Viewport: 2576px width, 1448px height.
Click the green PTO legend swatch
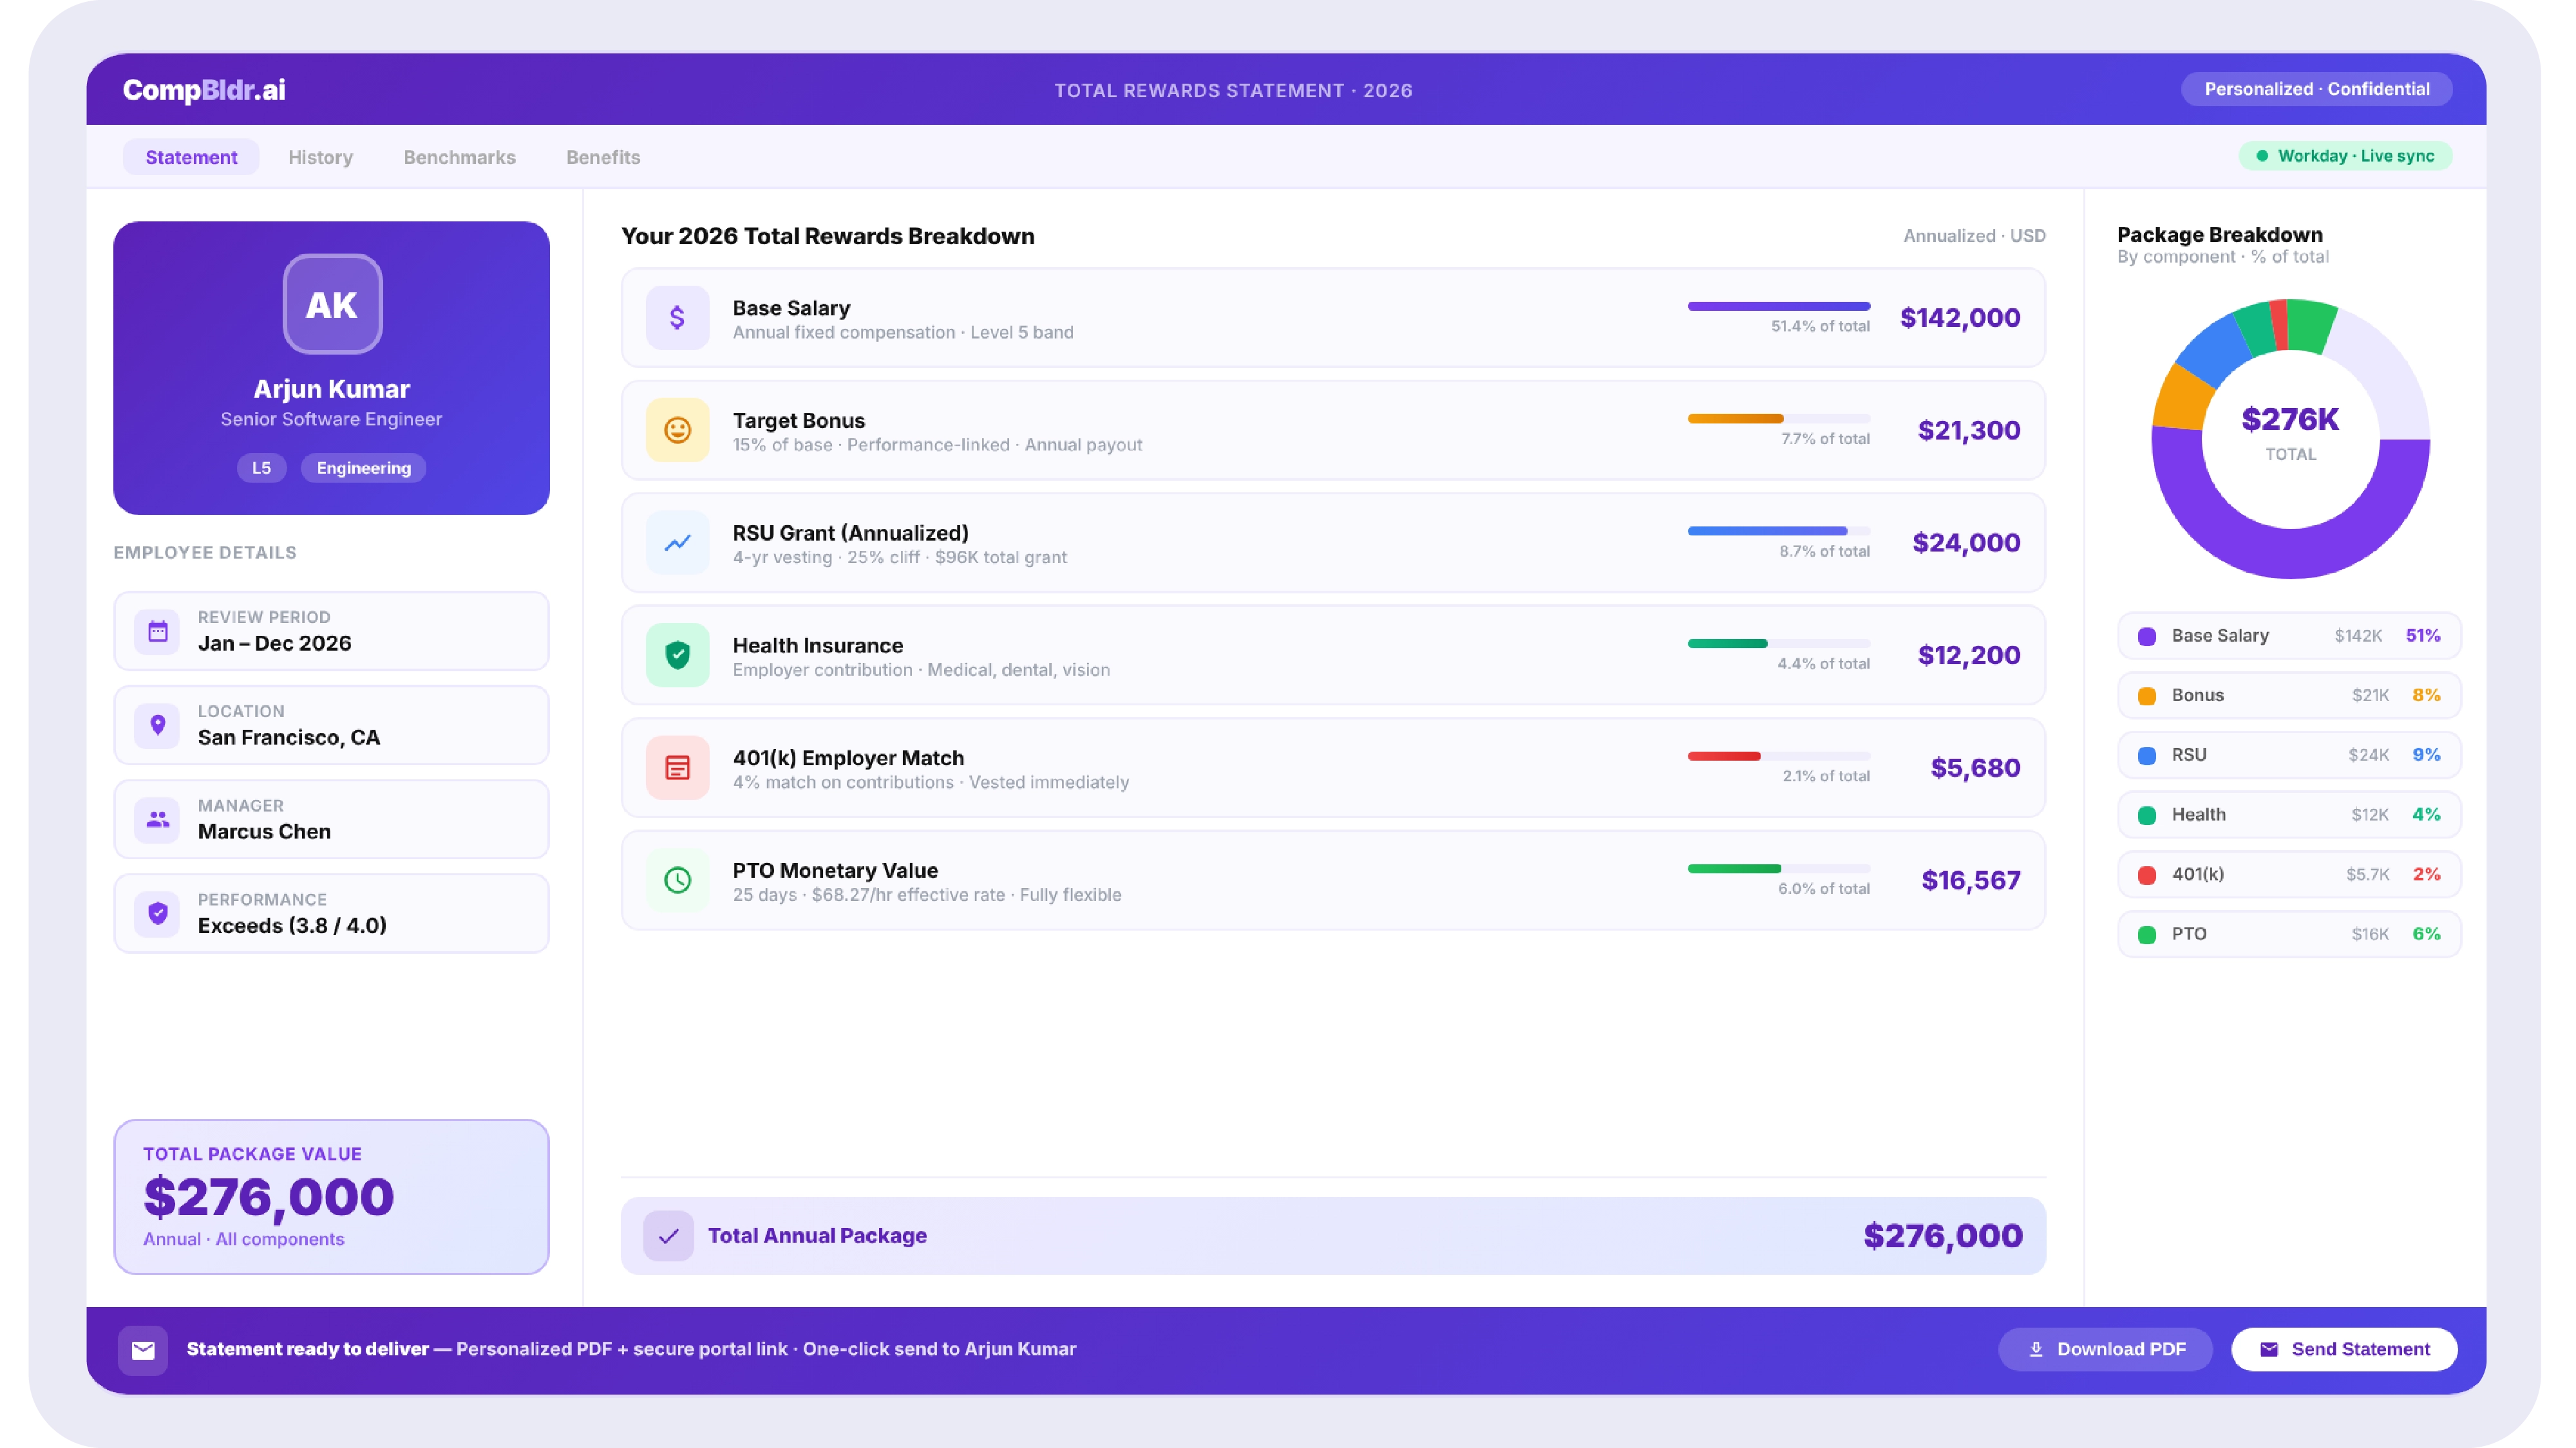(2146, 935)
